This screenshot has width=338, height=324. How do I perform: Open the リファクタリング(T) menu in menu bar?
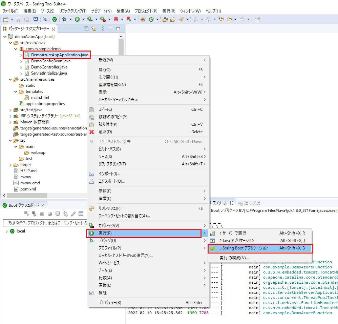click(73, 11)
